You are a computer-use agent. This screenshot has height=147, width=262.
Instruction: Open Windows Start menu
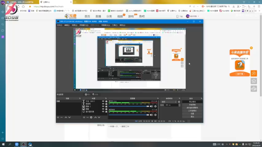tap(3, 144)
